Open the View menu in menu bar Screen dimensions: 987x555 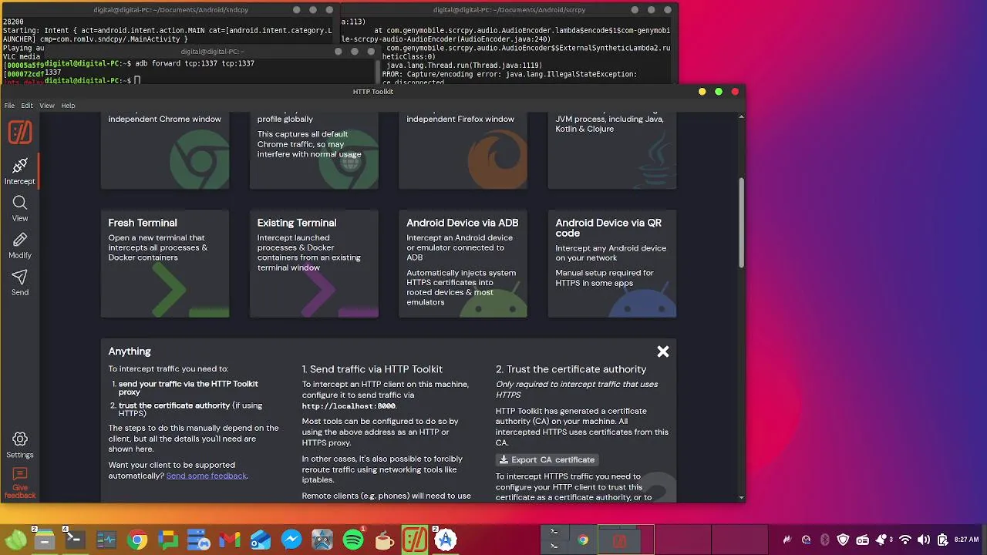(x=47, y=106)
